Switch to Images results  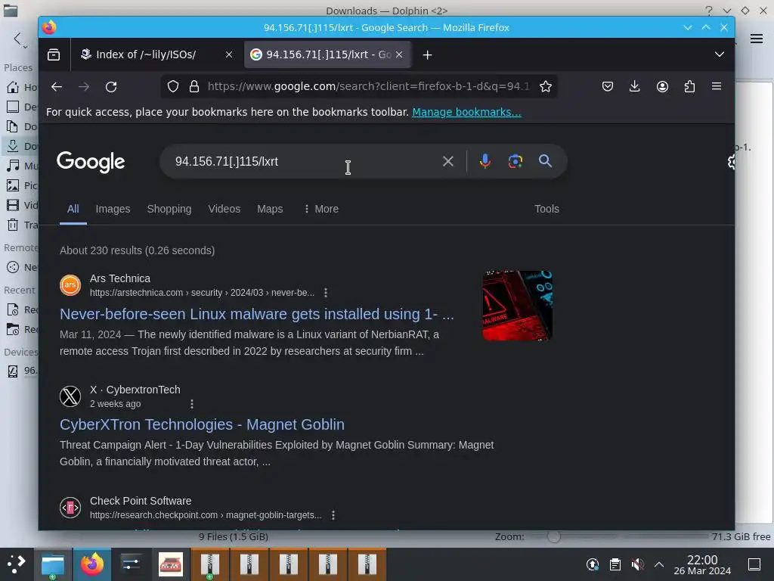[113, 209]
